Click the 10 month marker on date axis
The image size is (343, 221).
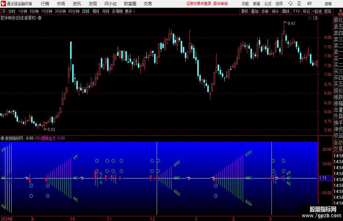(73, 219)
